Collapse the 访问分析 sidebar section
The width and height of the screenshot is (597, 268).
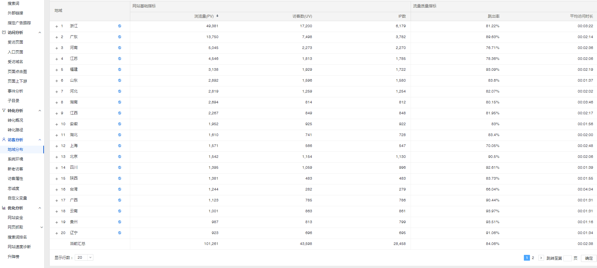coord(40,33)
